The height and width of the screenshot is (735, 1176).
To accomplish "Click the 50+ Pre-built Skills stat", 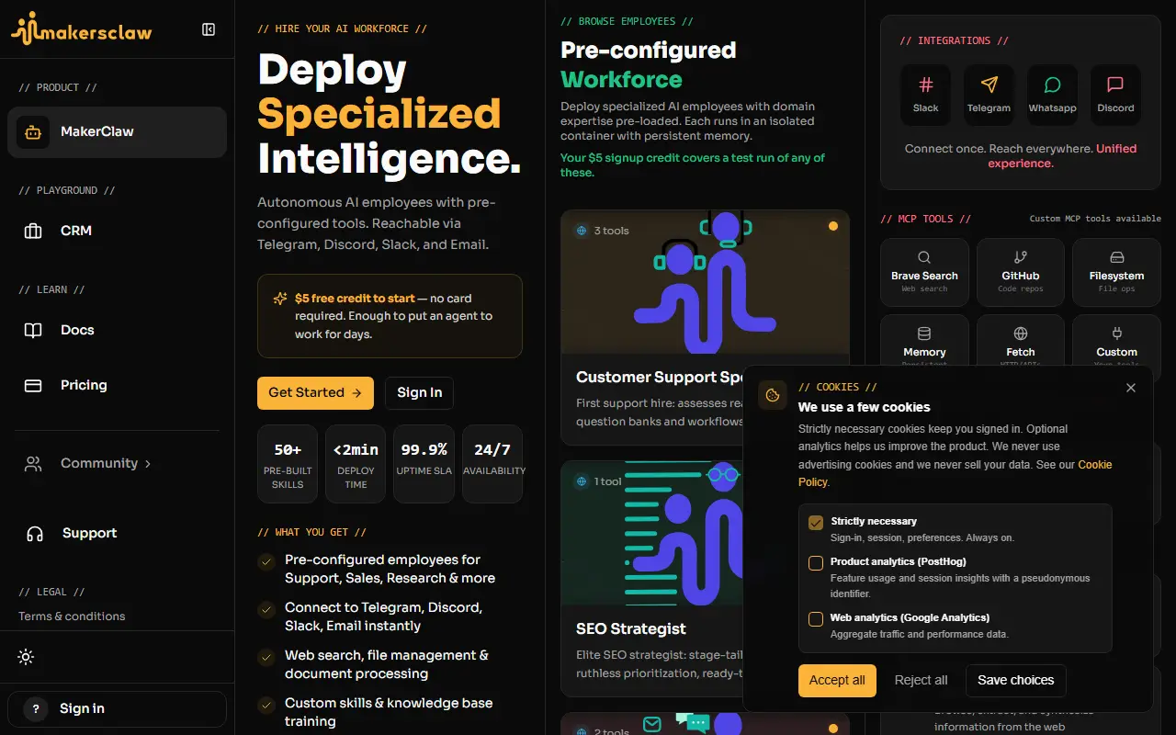I will tap(288, 464).
